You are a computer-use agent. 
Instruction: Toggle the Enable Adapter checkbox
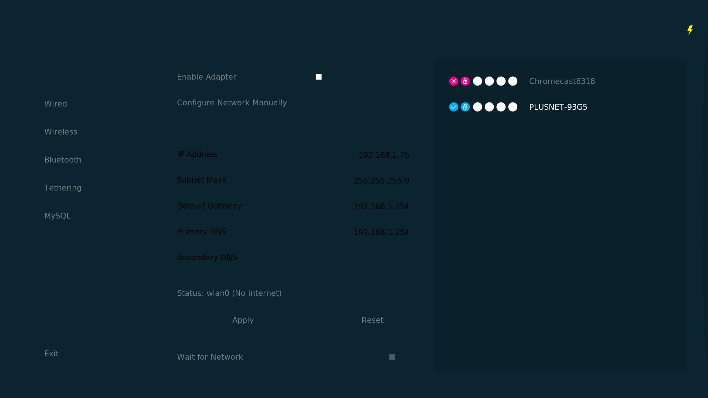(319, 77)
